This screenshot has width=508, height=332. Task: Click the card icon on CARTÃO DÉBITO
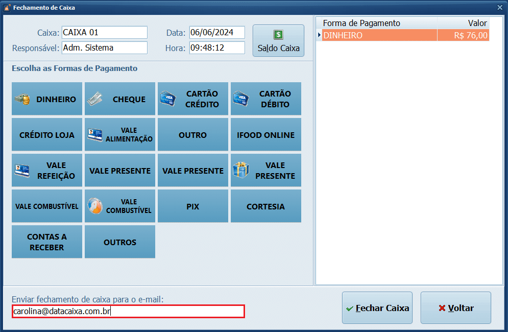(241, 98)
